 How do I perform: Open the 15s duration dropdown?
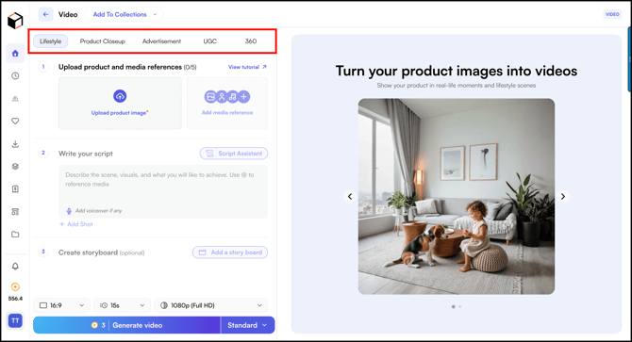[122, 305]
